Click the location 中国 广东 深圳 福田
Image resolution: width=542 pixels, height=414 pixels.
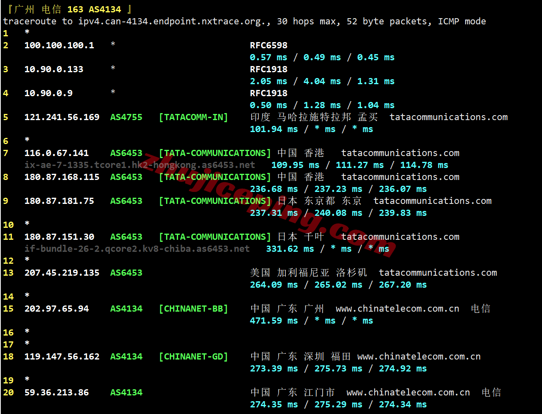(x=301, y=357)
